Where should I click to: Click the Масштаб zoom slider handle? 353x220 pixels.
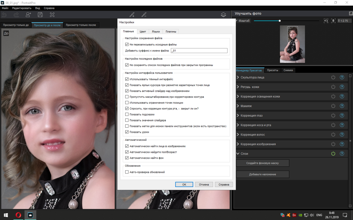click(280, 21)
